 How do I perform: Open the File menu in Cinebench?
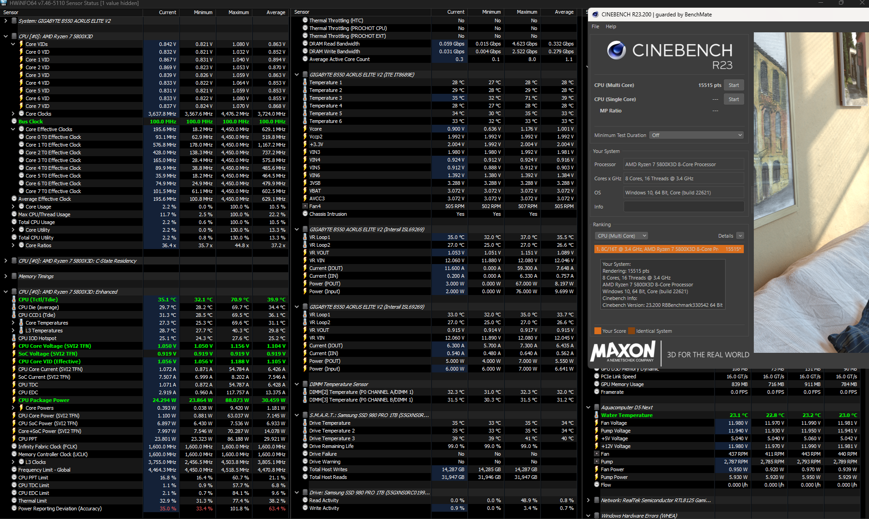[x=595, y=26]
